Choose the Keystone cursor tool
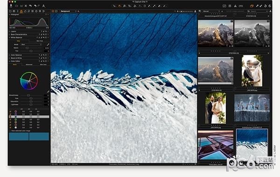 click(x=140, y=6)
